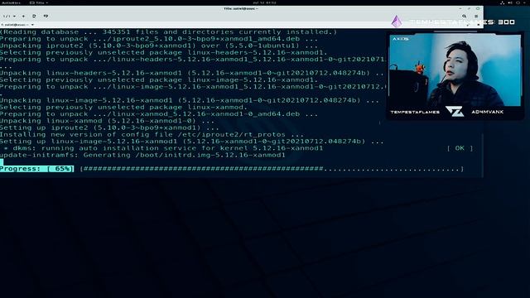Click 'Preparing to unpack .../linux-image-5.12.16' line

[192, 86]
